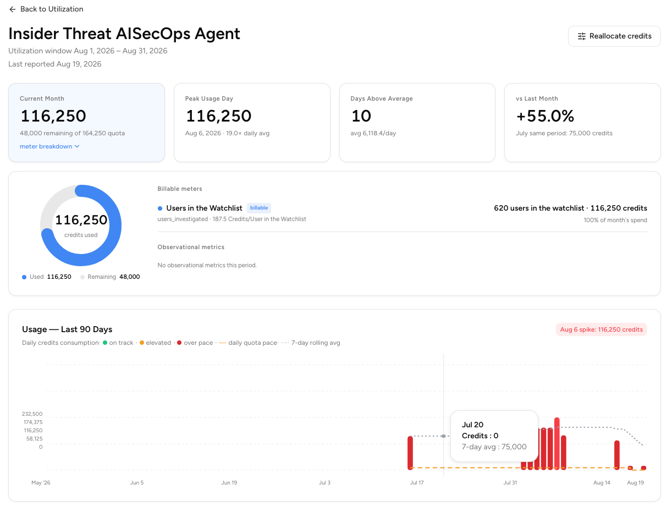Click the Reallocate credits button
Screen dimensions: 667x512
tap(614, 36)
